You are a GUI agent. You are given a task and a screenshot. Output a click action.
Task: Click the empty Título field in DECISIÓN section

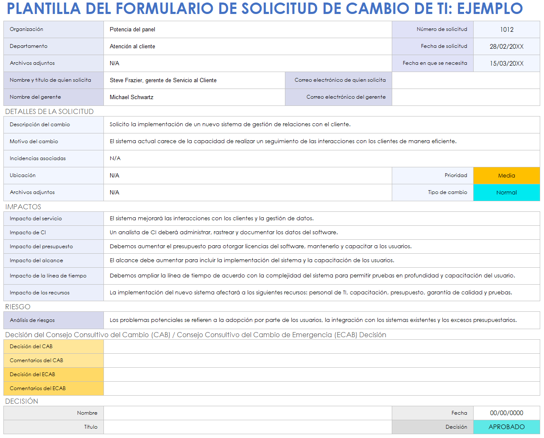[248, 427]
